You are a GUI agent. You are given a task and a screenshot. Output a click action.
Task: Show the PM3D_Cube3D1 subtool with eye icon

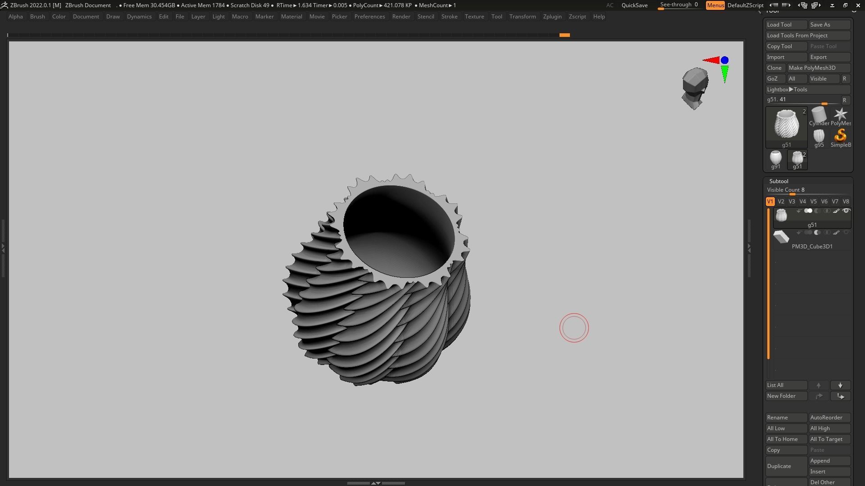pyautogui.click(x=846, y=233)
